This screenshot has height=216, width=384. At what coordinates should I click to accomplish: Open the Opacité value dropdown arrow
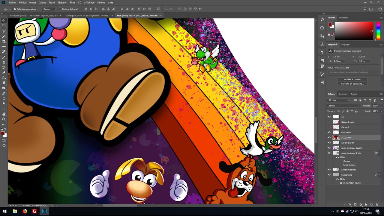point(381,106)
